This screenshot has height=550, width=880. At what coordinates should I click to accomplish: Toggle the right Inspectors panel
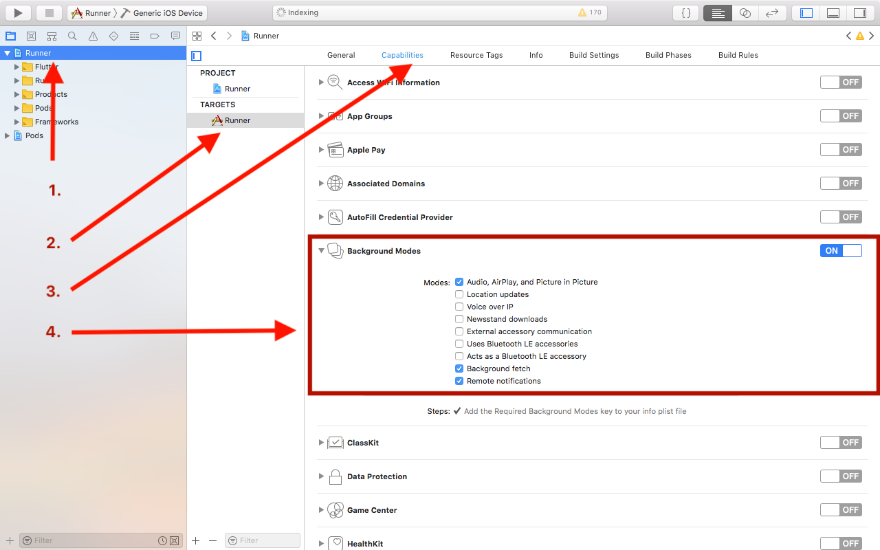click(x=860, y=12)
